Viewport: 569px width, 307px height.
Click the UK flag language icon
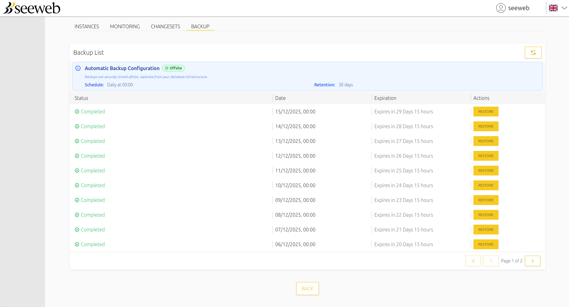click(553, 8)
